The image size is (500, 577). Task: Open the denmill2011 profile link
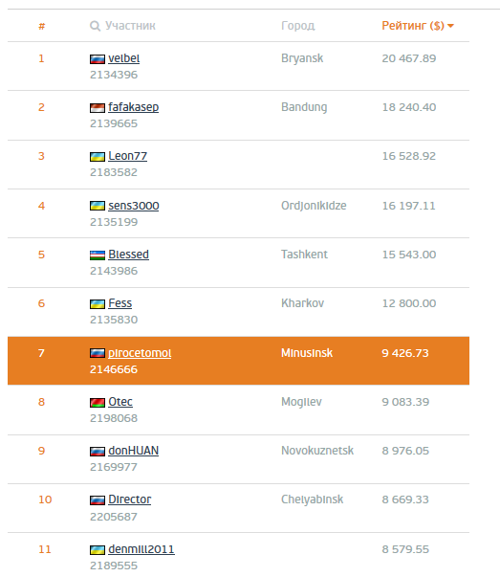[141, 549]
